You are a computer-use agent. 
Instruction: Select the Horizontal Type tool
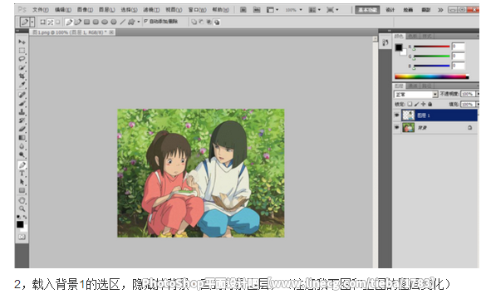[x=22, y=174]
